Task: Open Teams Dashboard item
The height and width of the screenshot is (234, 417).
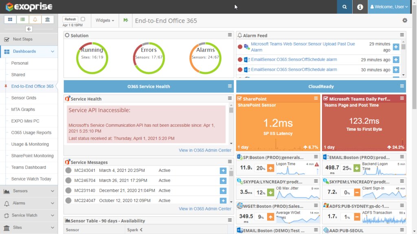Action: click(x=29, y=167)
